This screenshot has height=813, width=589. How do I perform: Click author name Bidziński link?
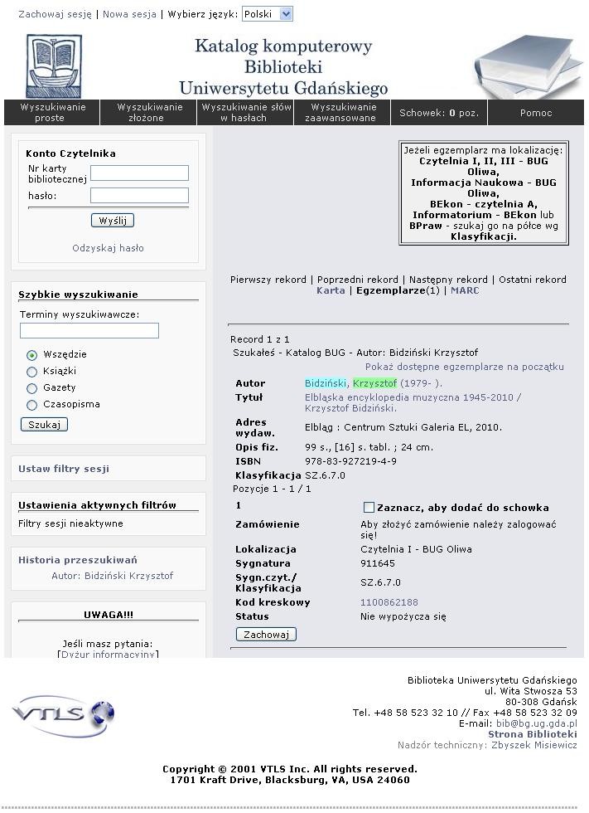click(x=326, y=383)
